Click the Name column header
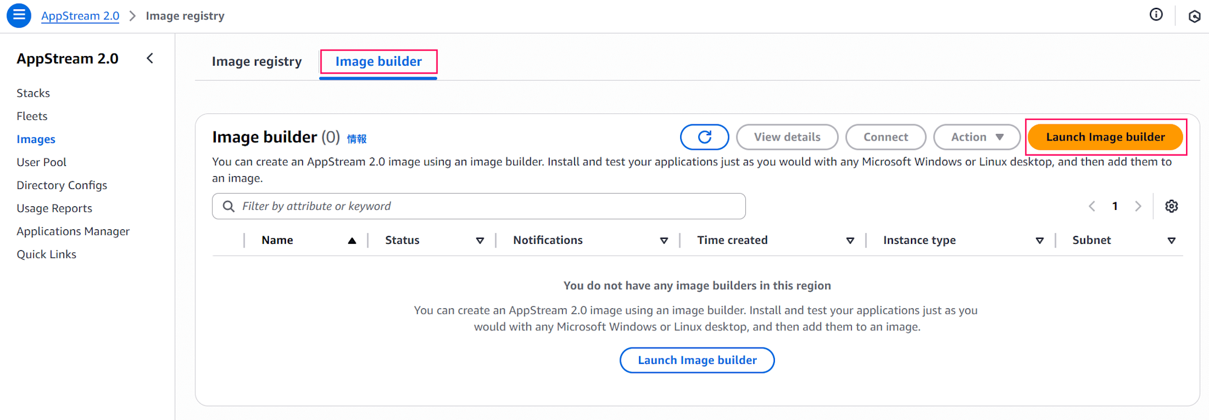 pos(277,240)
